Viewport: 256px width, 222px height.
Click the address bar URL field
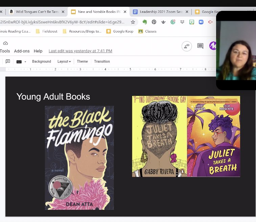pos(62,22)
